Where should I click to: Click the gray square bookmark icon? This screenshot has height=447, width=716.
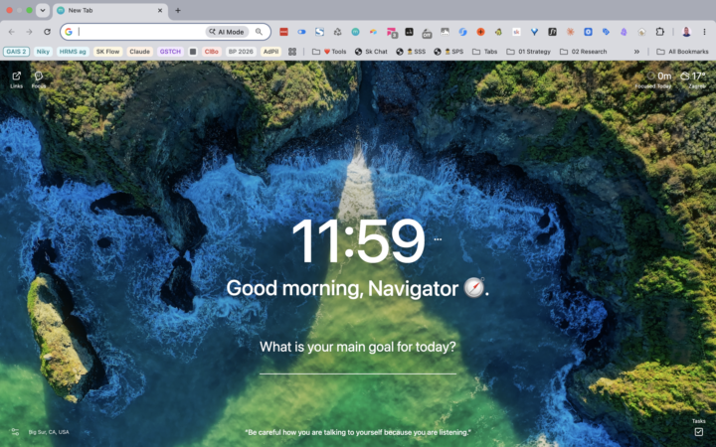[x=193, y=52]
